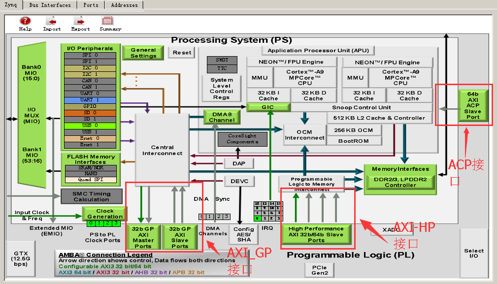Viewport: 497px width, 284px height.
Task: Open the Addresses tab
Action: tap(124, 5)
